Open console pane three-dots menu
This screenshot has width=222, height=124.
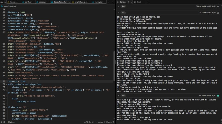pos(221,2)
